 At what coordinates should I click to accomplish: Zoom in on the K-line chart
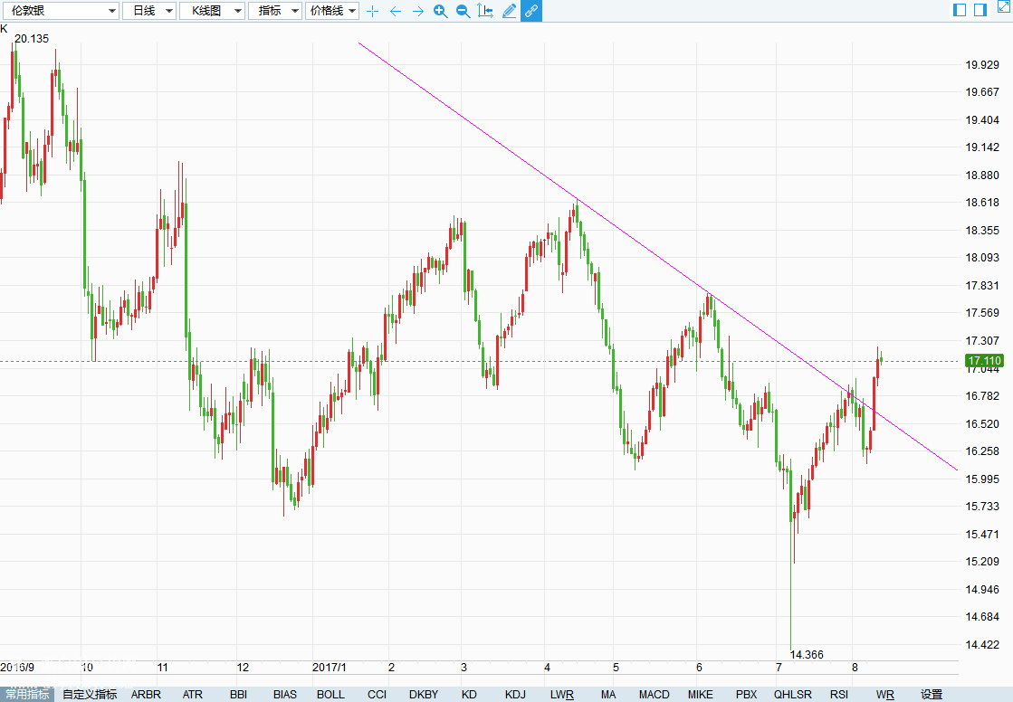coord(441,11)
